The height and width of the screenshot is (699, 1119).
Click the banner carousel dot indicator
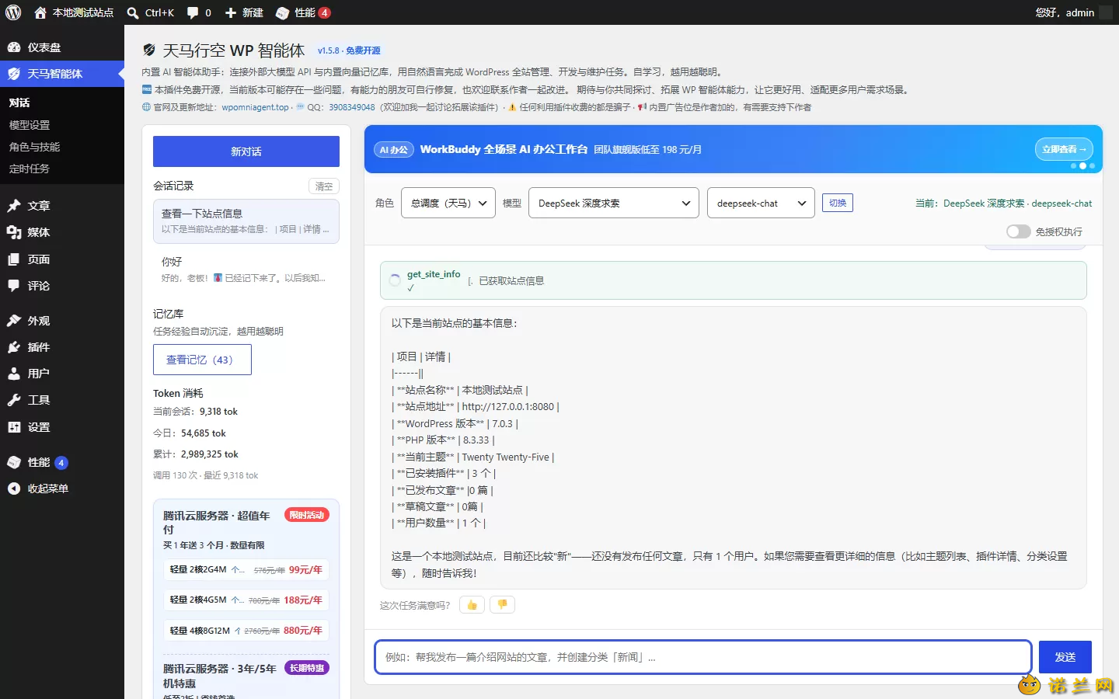click(1082, 165)
